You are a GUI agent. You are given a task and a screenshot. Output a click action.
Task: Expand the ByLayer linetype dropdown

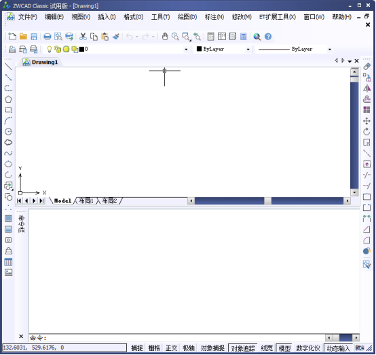click(330, 50)
